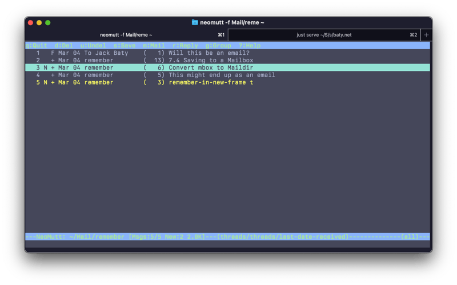The image size is (457, 285).
Task: Click q:Quit in the NeoMutt help bar
Action: [37, 46]
